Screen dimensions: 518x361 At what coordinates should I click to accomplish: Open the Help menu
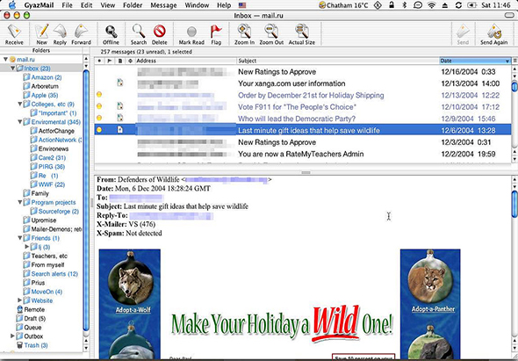coord(224,5)
